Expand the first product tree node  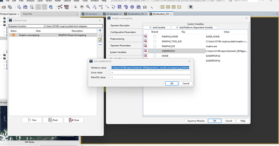pyautogui.click(x=1, y=18)
